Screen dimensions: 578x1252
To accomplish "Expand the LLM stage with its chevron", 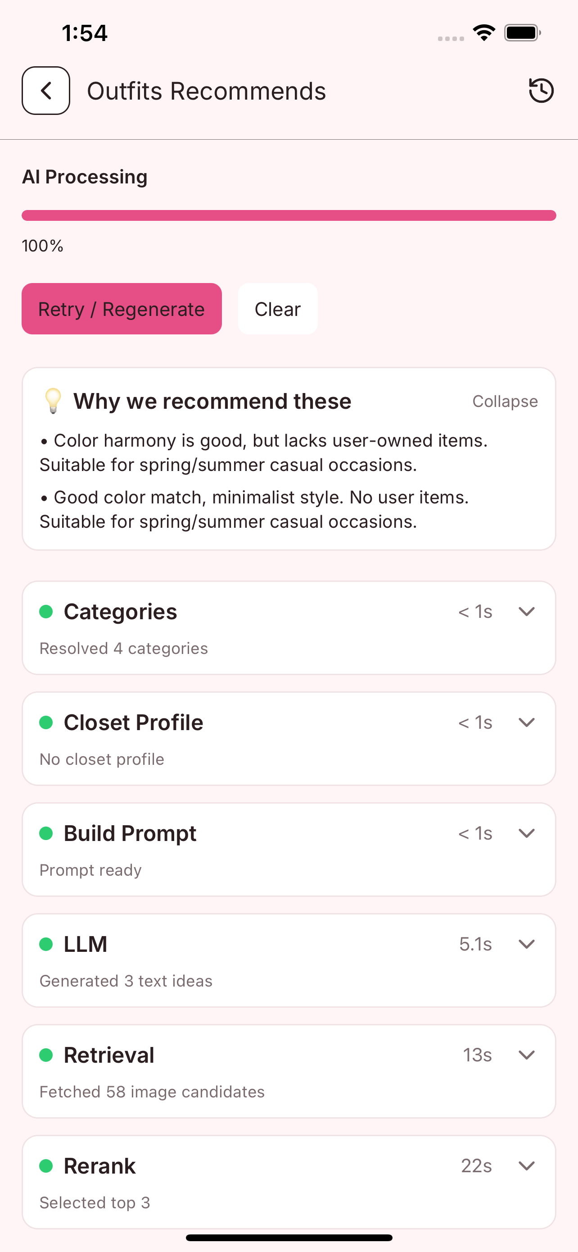I will tap(527, 944).
